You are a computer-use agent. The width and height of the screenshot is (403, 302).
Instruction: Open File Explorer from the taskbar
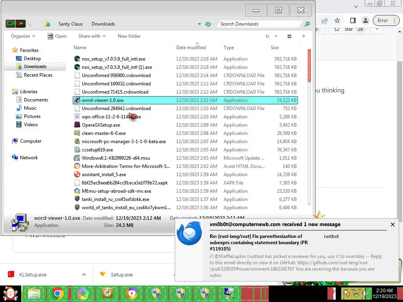[34, 294]
